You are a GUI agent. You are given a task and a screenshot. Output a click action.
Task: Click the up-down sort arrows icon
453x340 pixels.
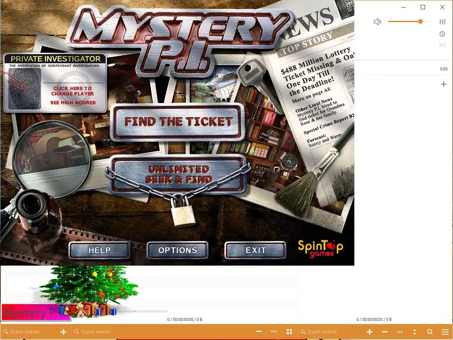(415, 332)
